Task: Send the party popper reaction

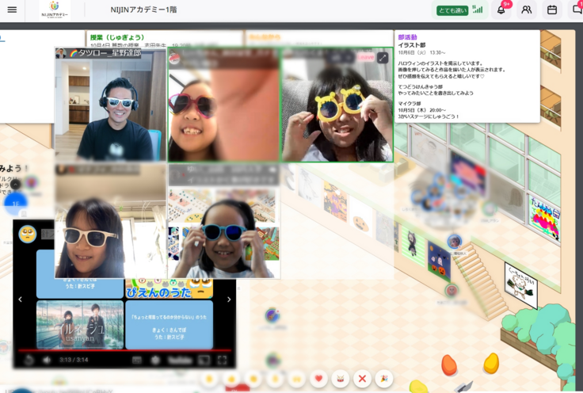Action: [383, 379]
